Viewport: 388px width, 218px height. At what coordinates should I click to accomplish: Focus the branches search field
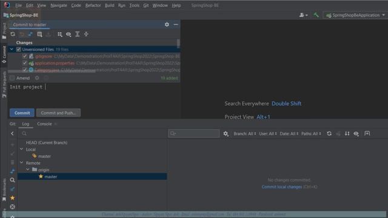point(93,133)
